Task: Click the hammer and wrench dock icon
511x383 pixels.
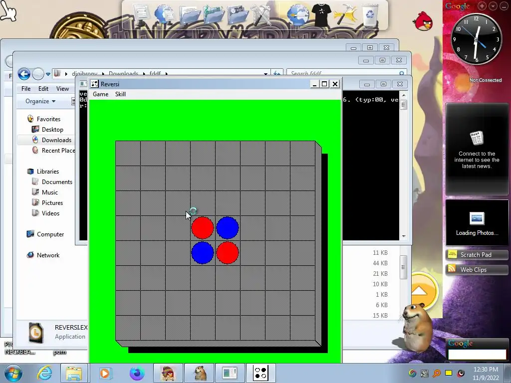Action: click(261, 14)
